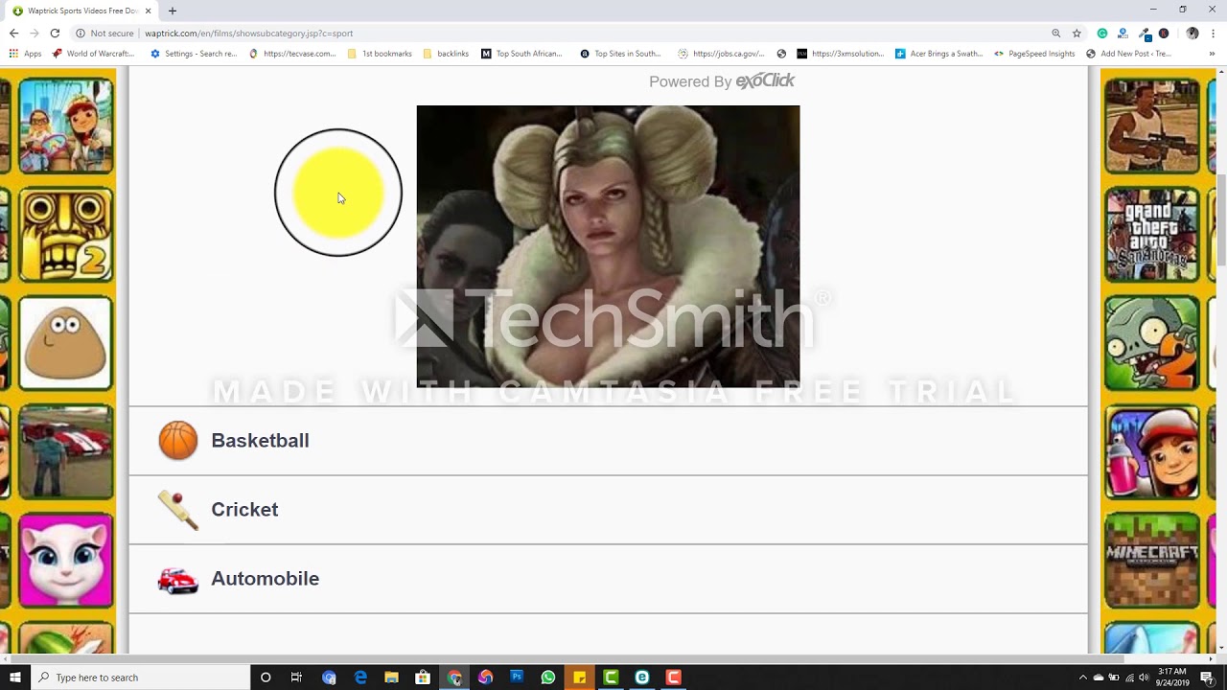Screen dimensions: 1227x690
Task: Click the cricket bat icon
Action: point(178,510)
